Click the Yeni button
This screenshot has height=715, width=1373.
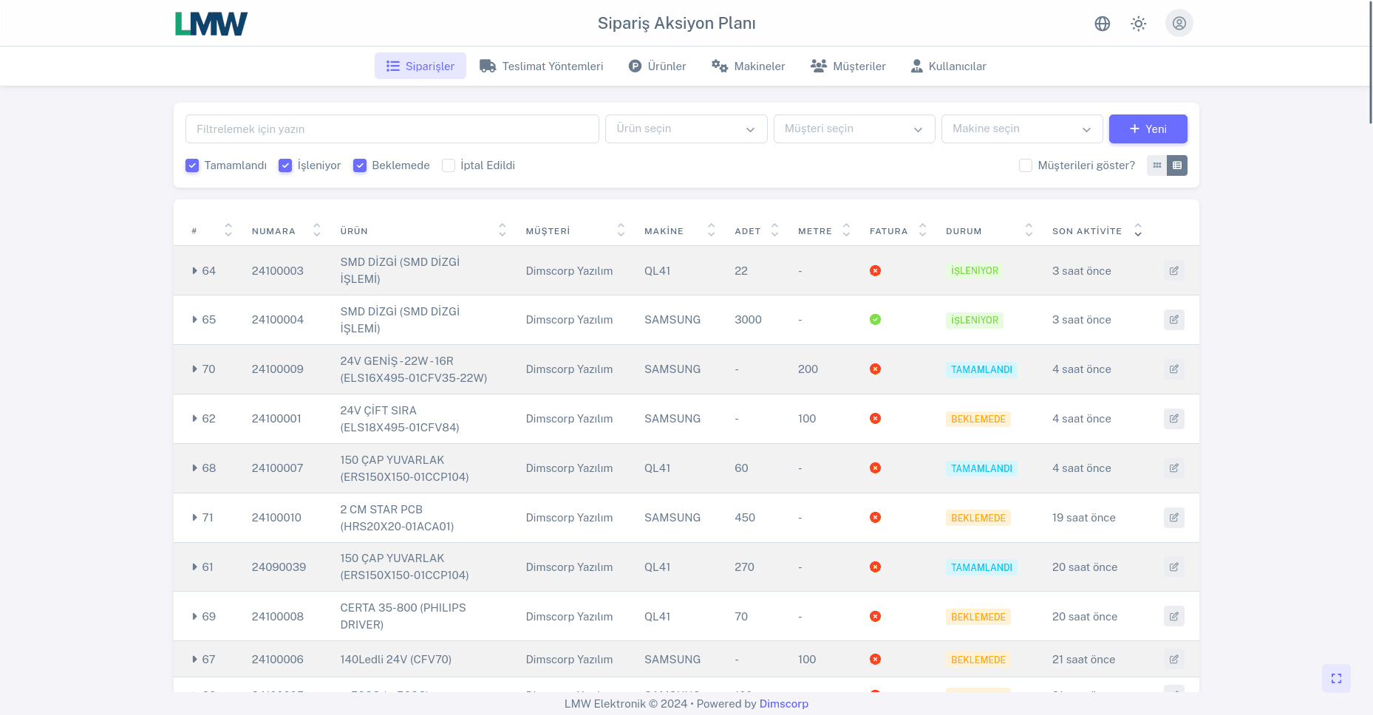coord(1148,129)
